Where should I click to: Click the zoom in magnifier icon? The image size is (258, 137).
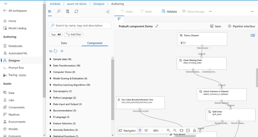168,130
